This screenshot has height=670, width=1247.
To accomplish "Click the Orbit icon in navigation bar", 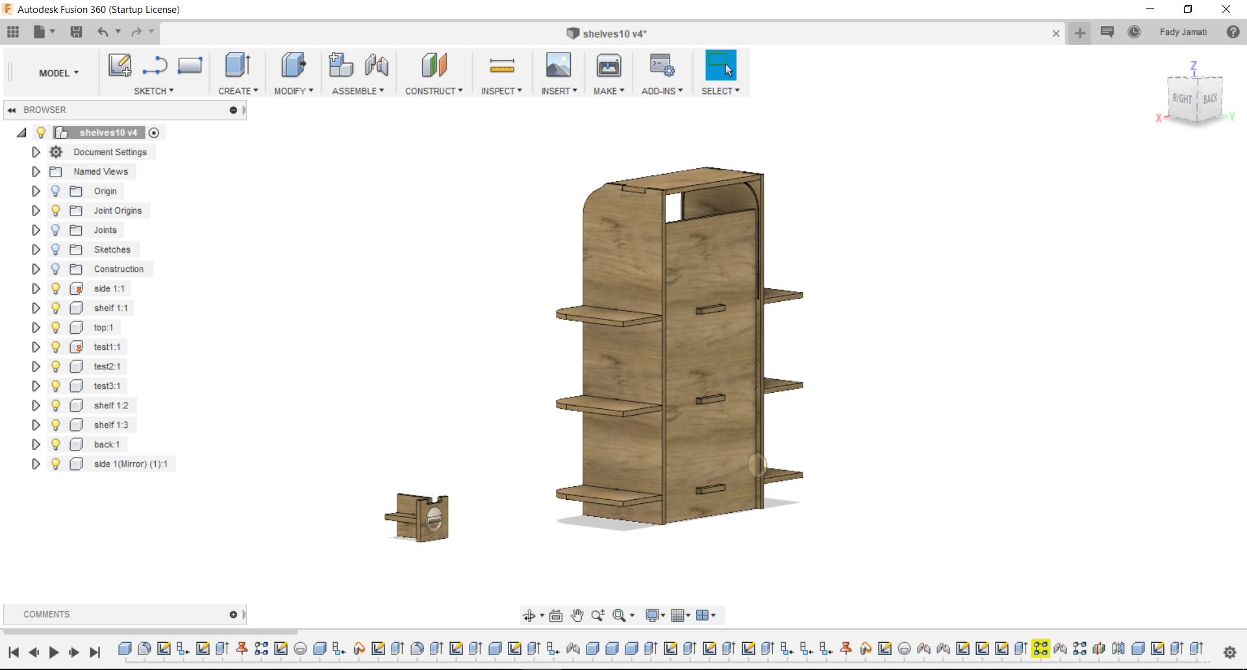I will (529, 615).
